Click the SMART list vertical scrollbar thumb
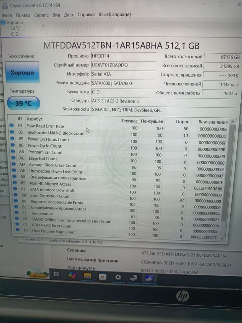The height and width of the screenshot is (323, 242). (x=228, y=173)
